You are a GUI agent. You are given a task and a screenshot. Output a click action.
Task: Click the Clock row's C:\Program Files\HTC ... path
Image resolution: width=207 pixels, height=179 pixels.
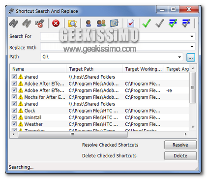(93, 111)
